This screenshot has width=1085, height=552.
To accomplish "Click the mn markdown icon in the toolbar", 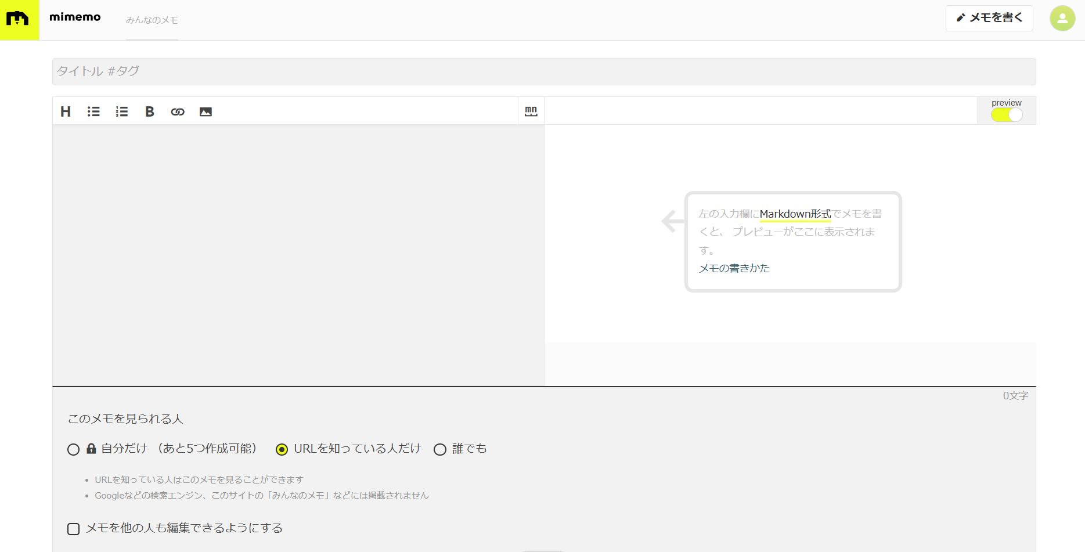I will (531, 111).
